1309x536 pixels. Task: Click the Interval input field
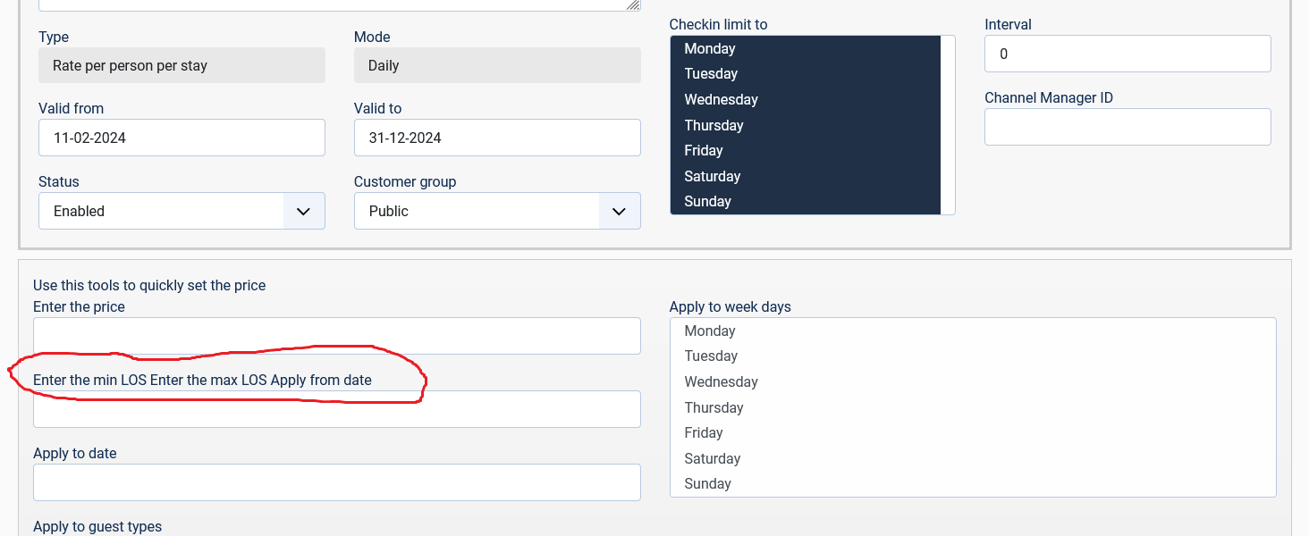click(x=1127, y=54)
